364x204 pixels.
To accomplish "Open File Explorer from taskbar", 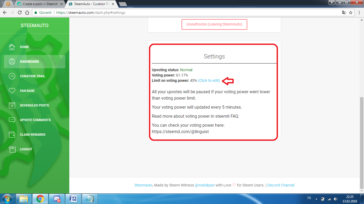I will [x=24, y=199].
